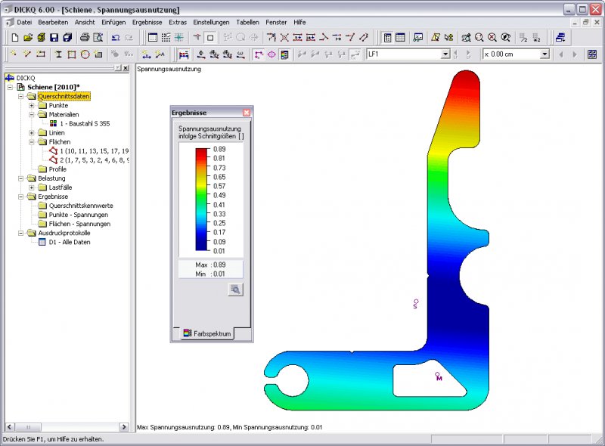The width and height of the screenshot is (605, 446).
Task: Close the Ergebnisse floating panel
Action: [x=247, y=113]
